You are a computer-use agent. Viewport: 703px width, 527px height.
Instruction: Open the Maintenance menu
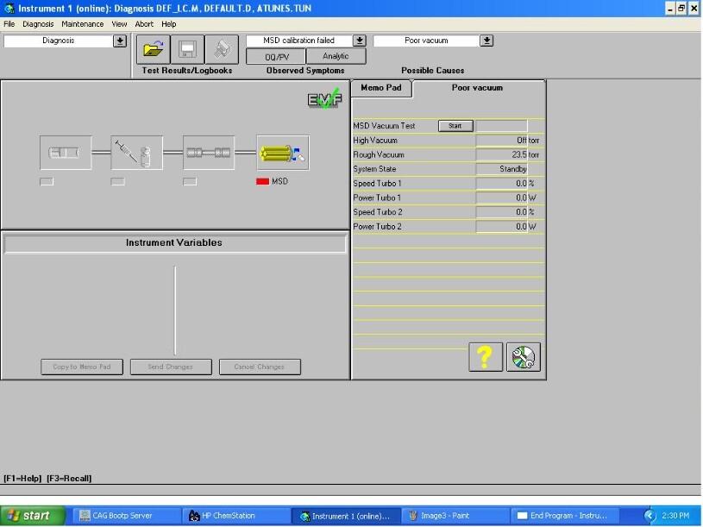point(83,24)
